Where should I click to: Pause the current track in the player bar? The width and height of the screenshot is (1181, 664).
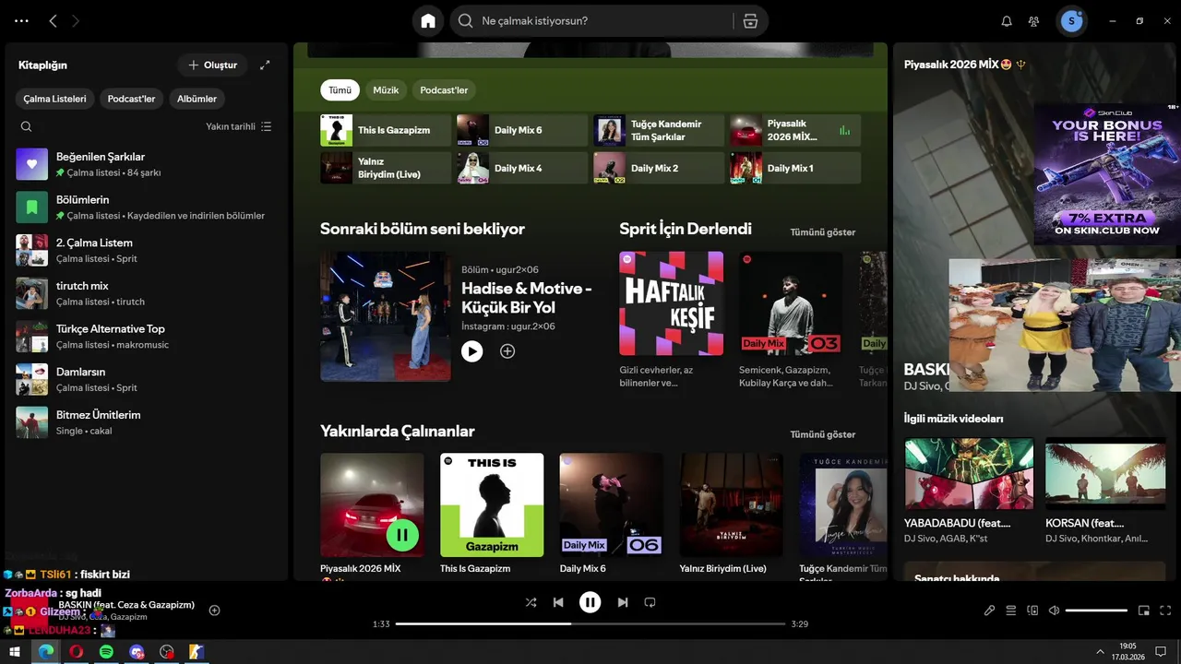click(590, 602)
